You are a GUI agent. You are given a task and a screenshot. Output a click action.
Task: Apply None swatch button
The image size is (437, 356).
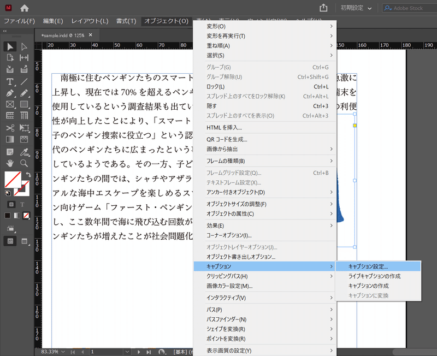26,216
